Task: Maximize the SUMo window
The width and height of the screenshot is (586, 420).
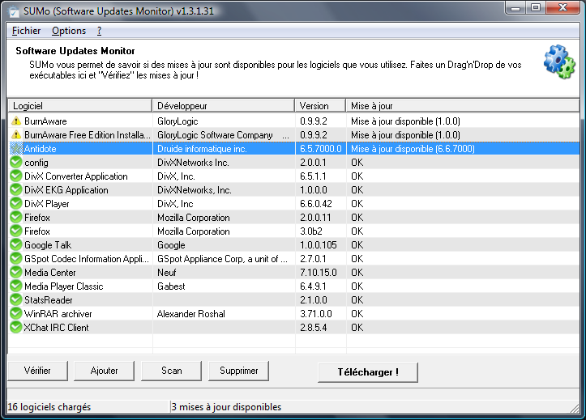Action: [536, 8]
